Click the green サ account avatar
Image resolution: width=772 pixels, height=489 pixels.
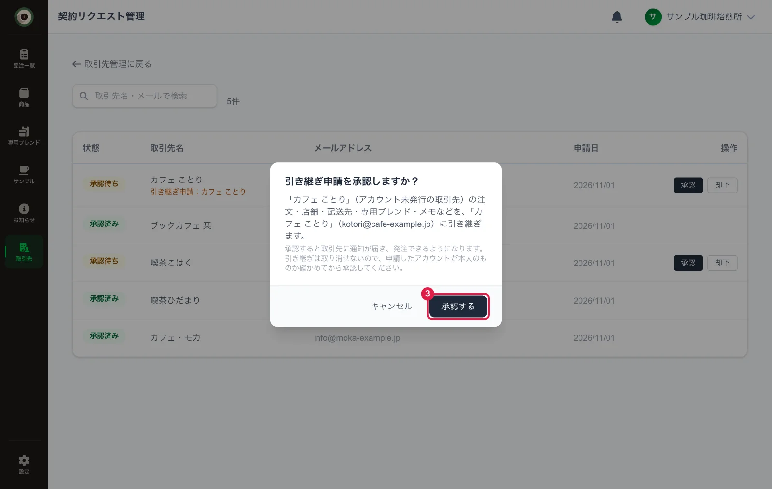(653, 17)
